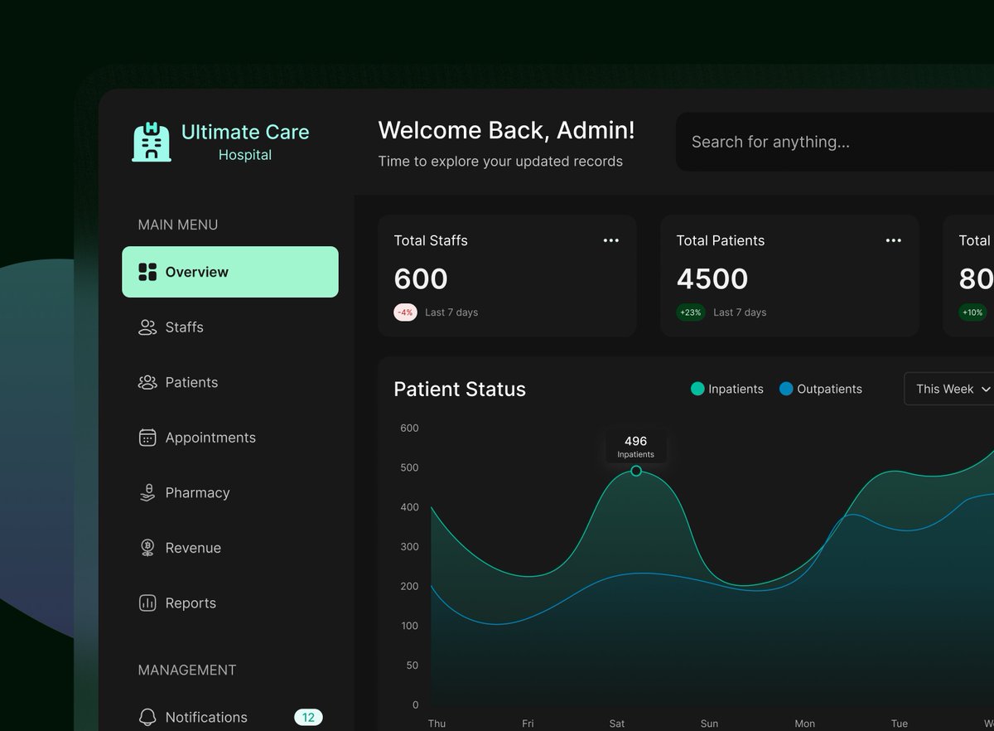Click the Notifications bell icon
The image size is (994, 731).
[147, 717]
